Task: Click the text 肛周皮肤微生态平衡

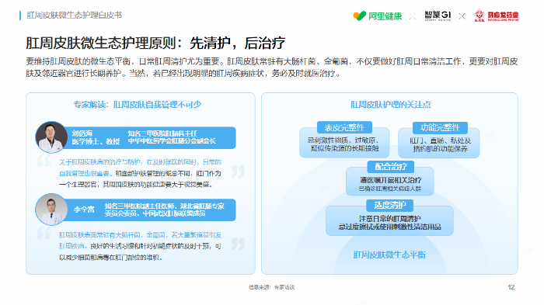Action: [389, 255]
